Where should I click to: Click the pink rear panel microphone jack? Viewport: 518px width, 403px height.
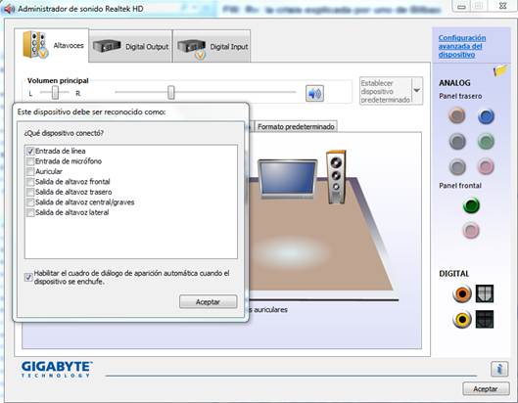click(x=486, y=166)
